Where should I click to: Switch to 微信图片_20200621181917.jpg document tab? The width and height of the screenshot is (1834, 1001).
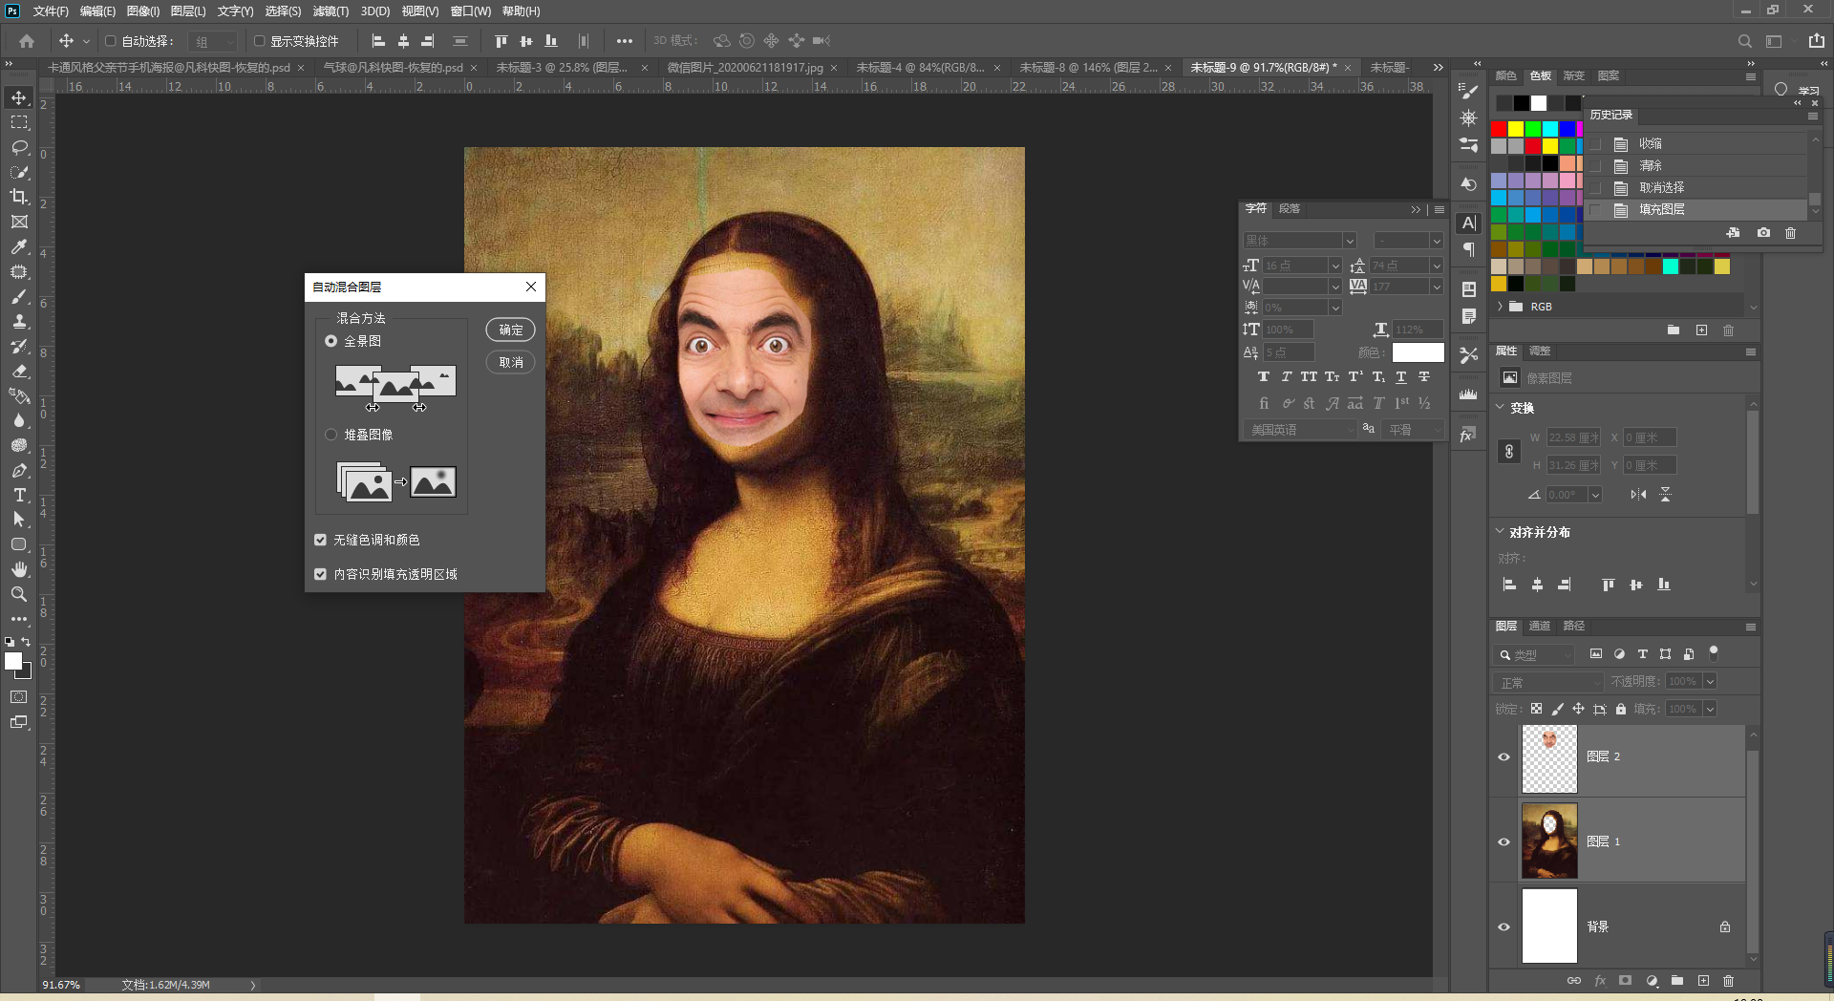[x=745, y=68]
